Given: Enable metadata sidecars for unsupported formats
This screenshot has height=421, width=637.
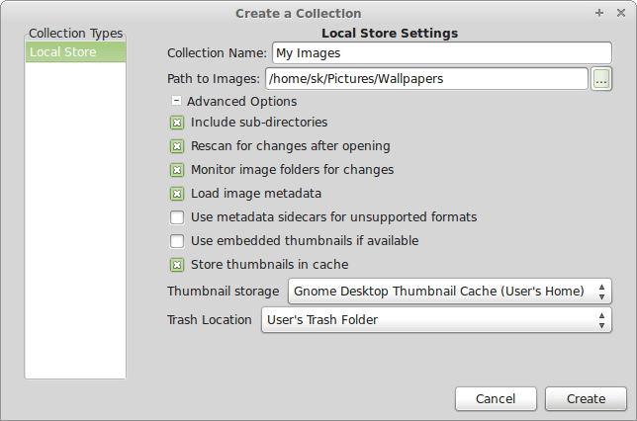Looking at the screenshot, I should pos(177,217).
